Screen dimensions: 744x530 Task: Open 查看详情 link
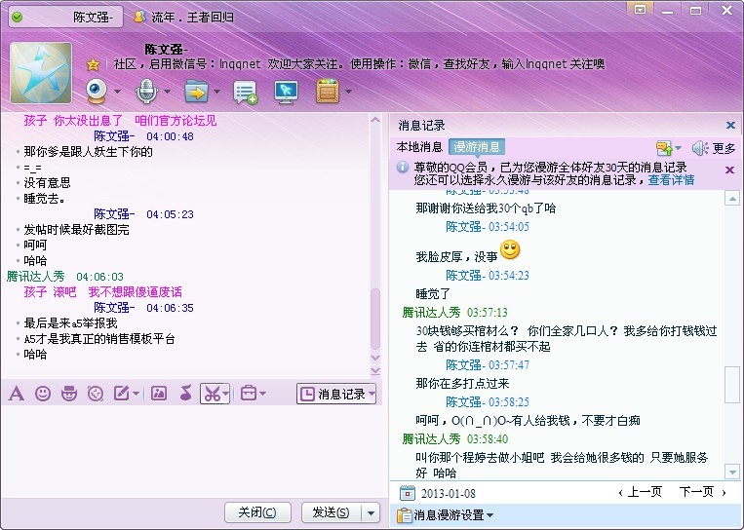tap(672, 180)
